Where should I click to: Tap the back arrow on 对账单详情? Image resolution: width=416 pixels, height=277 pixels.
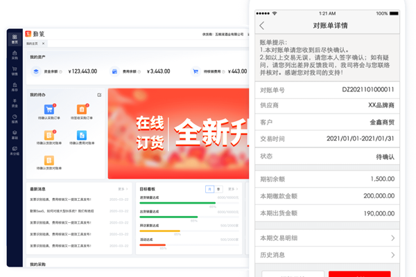click(262, 26)
